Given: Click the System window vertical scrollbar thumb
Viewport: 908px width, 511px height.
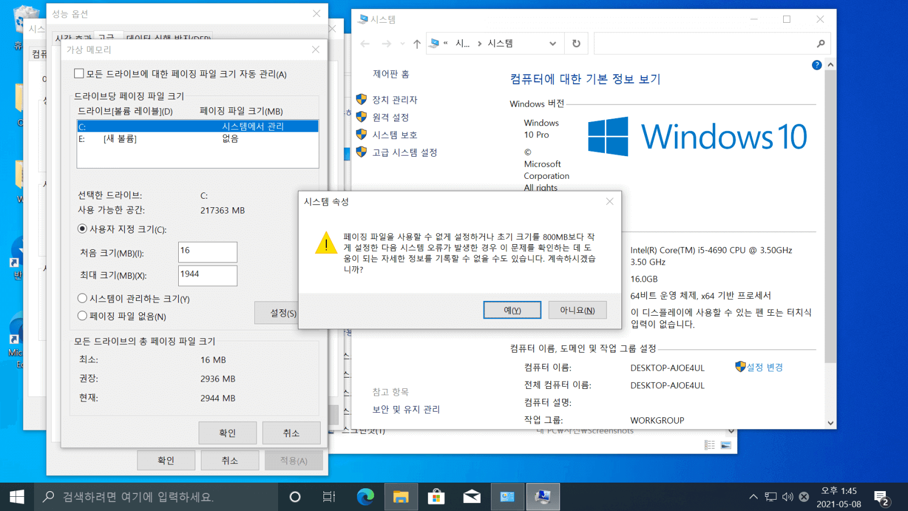Looking at the screenshot, I should 830,217.
